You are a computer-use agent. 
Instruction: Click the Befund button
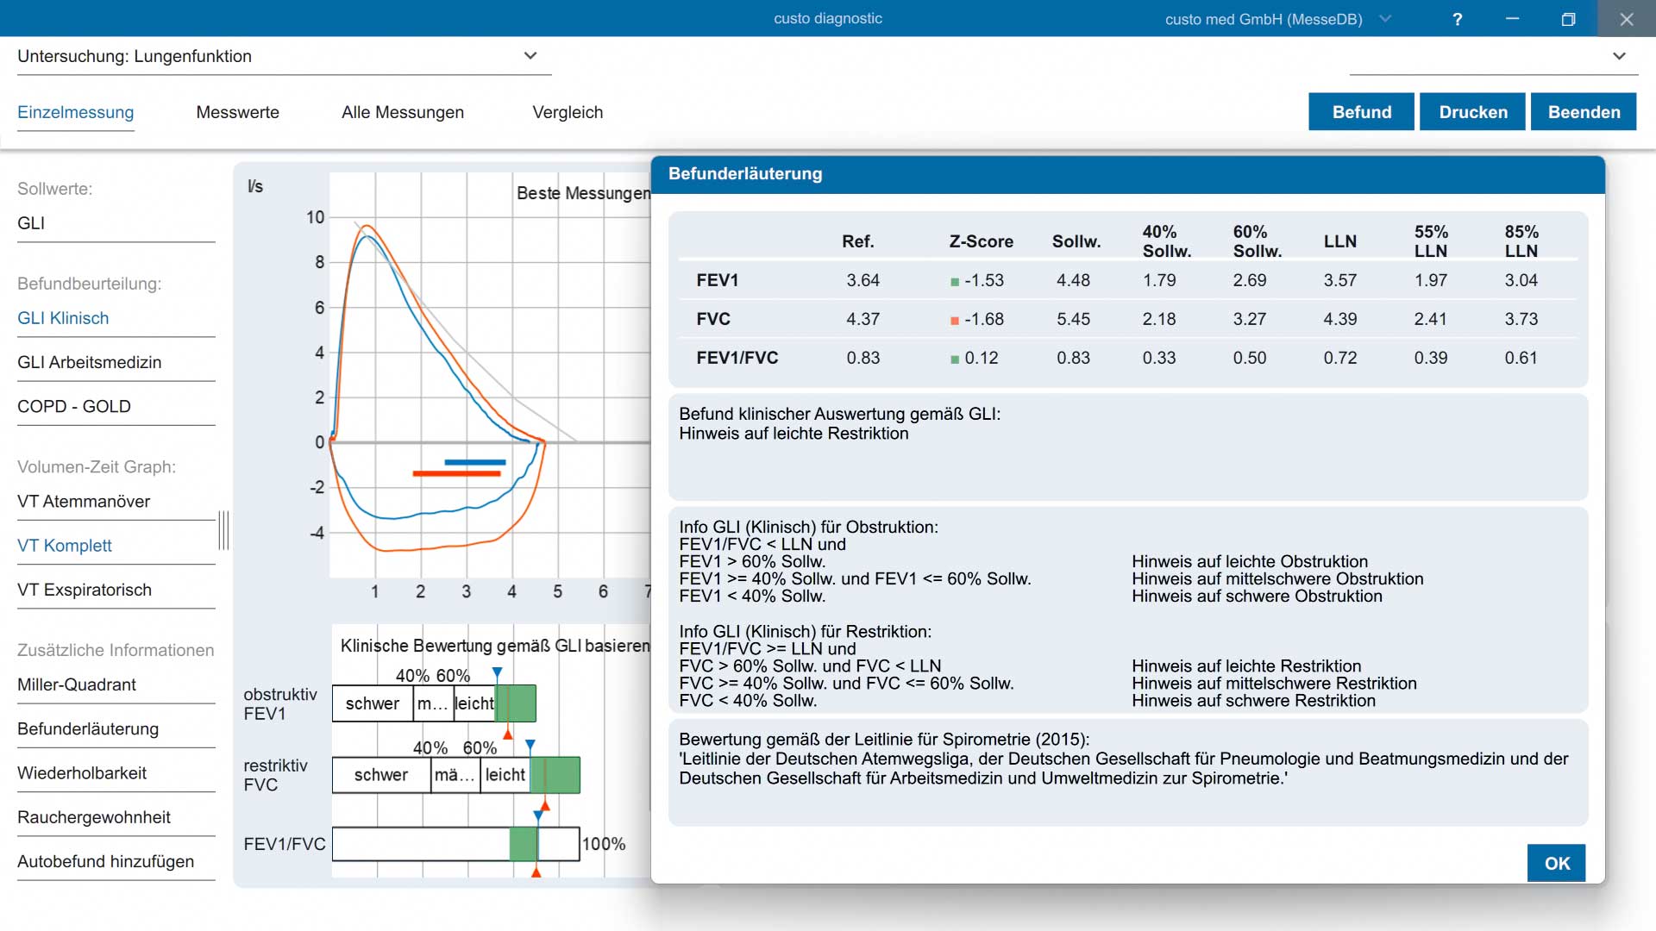click(1361, 112)
